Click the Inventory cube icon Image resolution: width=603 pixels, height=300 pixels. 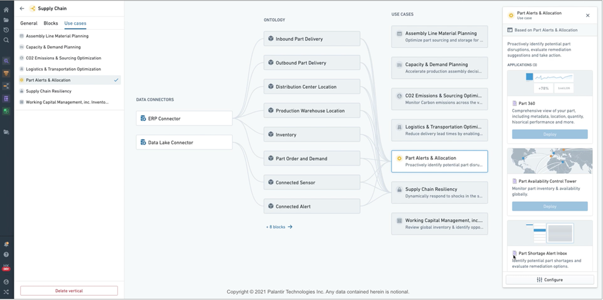point(270,135)
